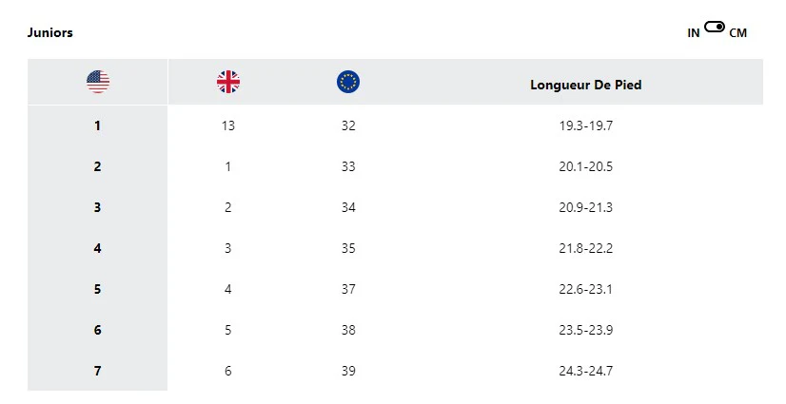Click the US flag column icon

click(x=98, y=82)
